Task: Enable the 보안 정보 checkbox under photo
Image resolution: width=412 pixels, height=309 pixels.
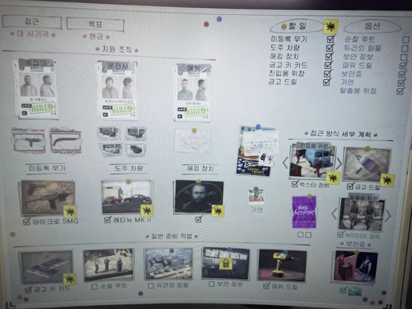Action: (x=212, y=284)
